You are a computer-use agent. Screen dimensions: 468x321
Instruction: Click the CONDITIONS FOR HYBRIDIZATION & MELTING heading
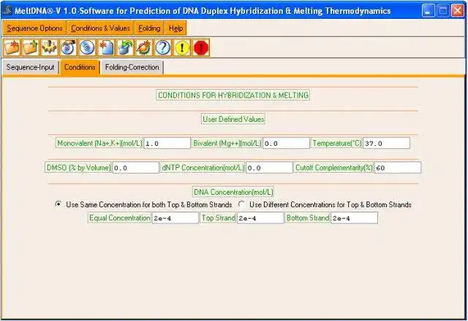tap(233, 96)
